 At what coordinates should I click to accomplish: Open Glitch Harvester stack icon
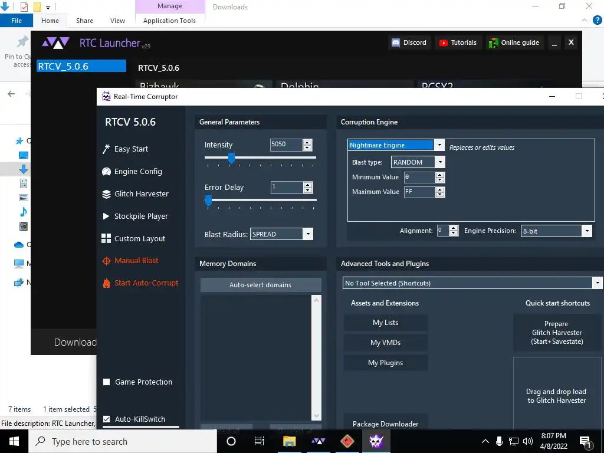click(106, 193)
